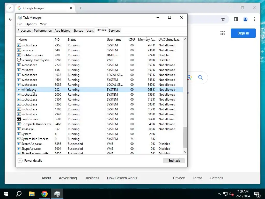Click the wininit.exe process icon
265x199 pixels.
pyautogui.click(x=19, y=89)
